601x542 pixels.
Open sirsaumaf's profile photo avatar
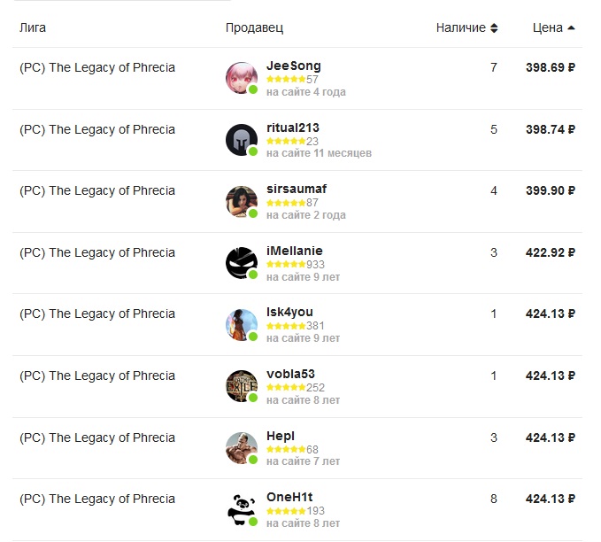coord(241,202)
